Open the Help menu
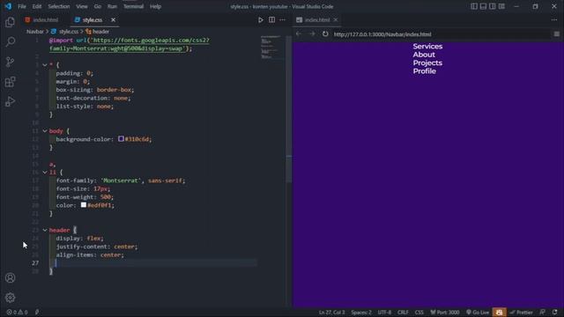 (155, 6)
